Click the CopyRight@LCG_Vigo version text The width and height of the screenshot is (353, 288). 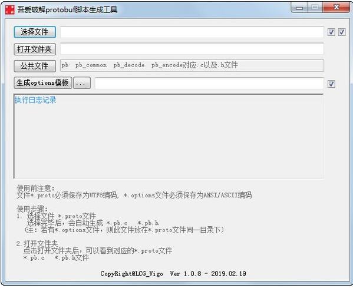coord(173,274)
